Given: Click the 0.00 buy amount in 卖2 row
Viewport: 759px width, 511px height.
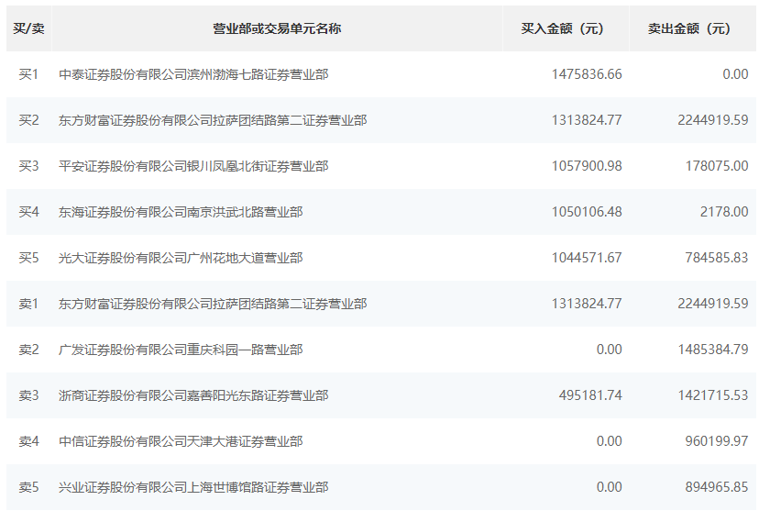Looking at the screenshot, I should (610, 350).
